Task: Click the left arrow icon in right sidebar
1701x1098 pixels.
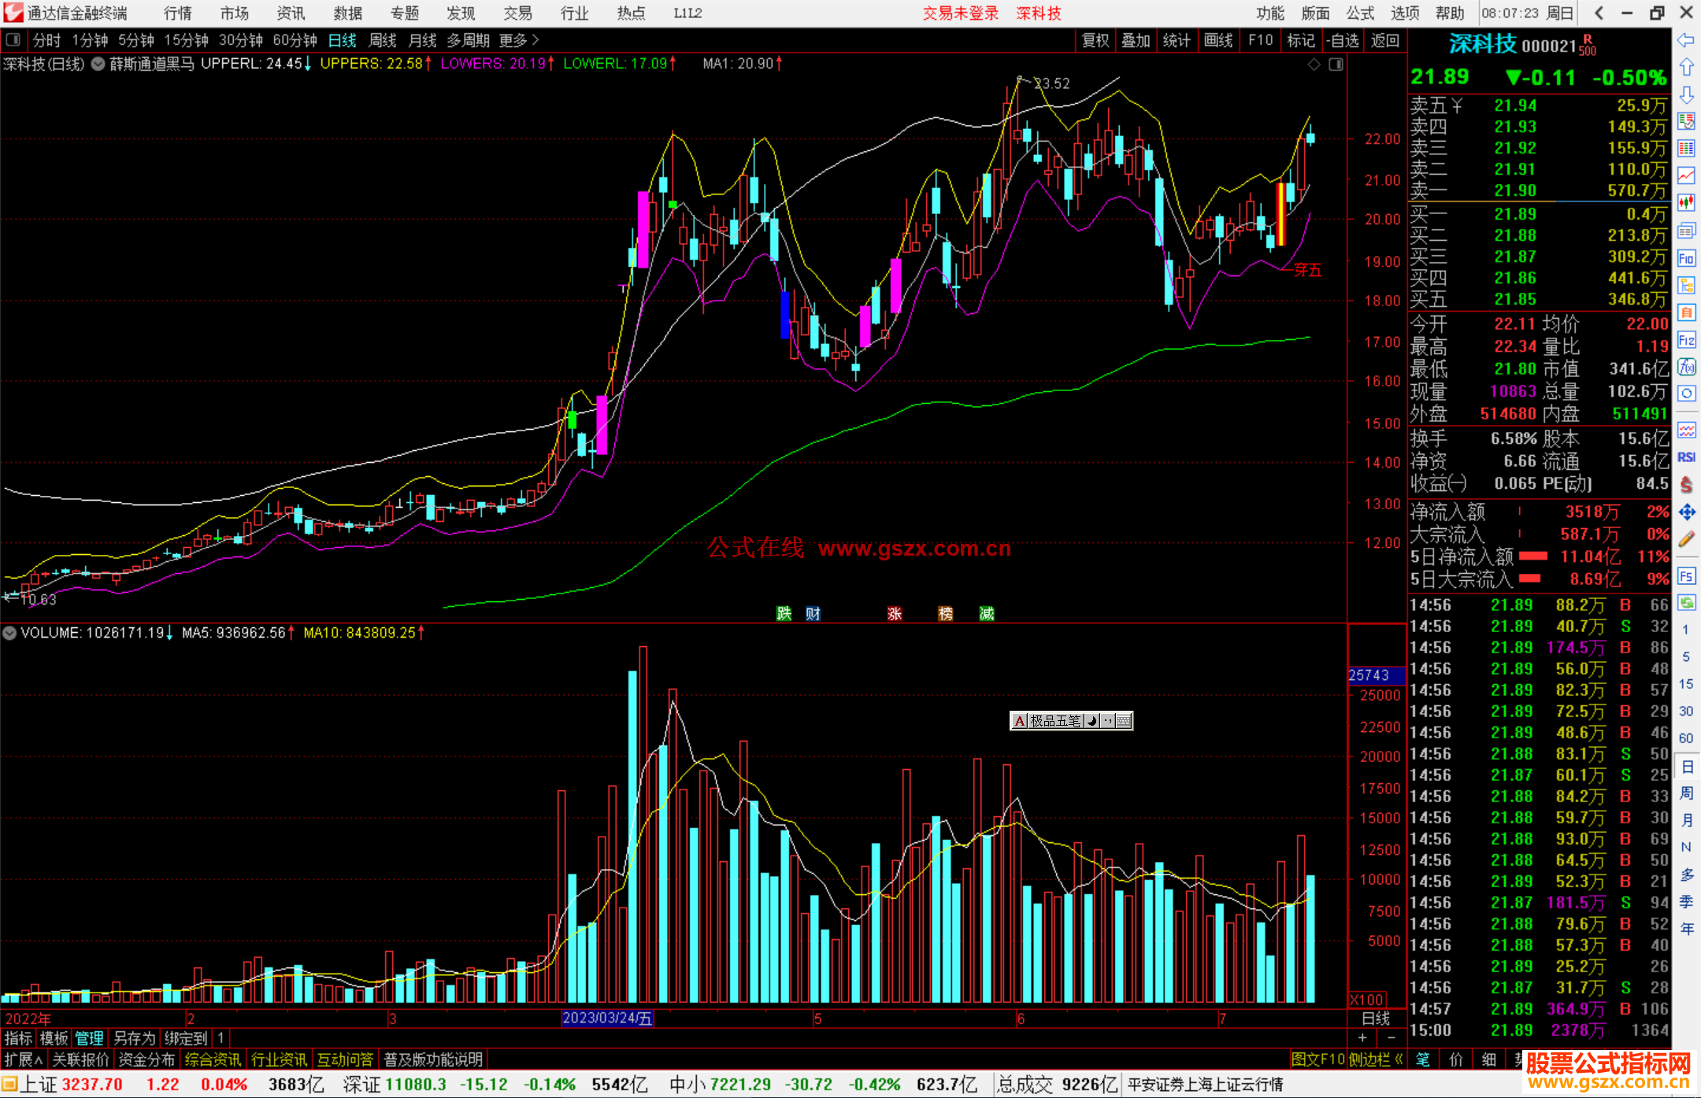Action: (x=1686, y=40)
